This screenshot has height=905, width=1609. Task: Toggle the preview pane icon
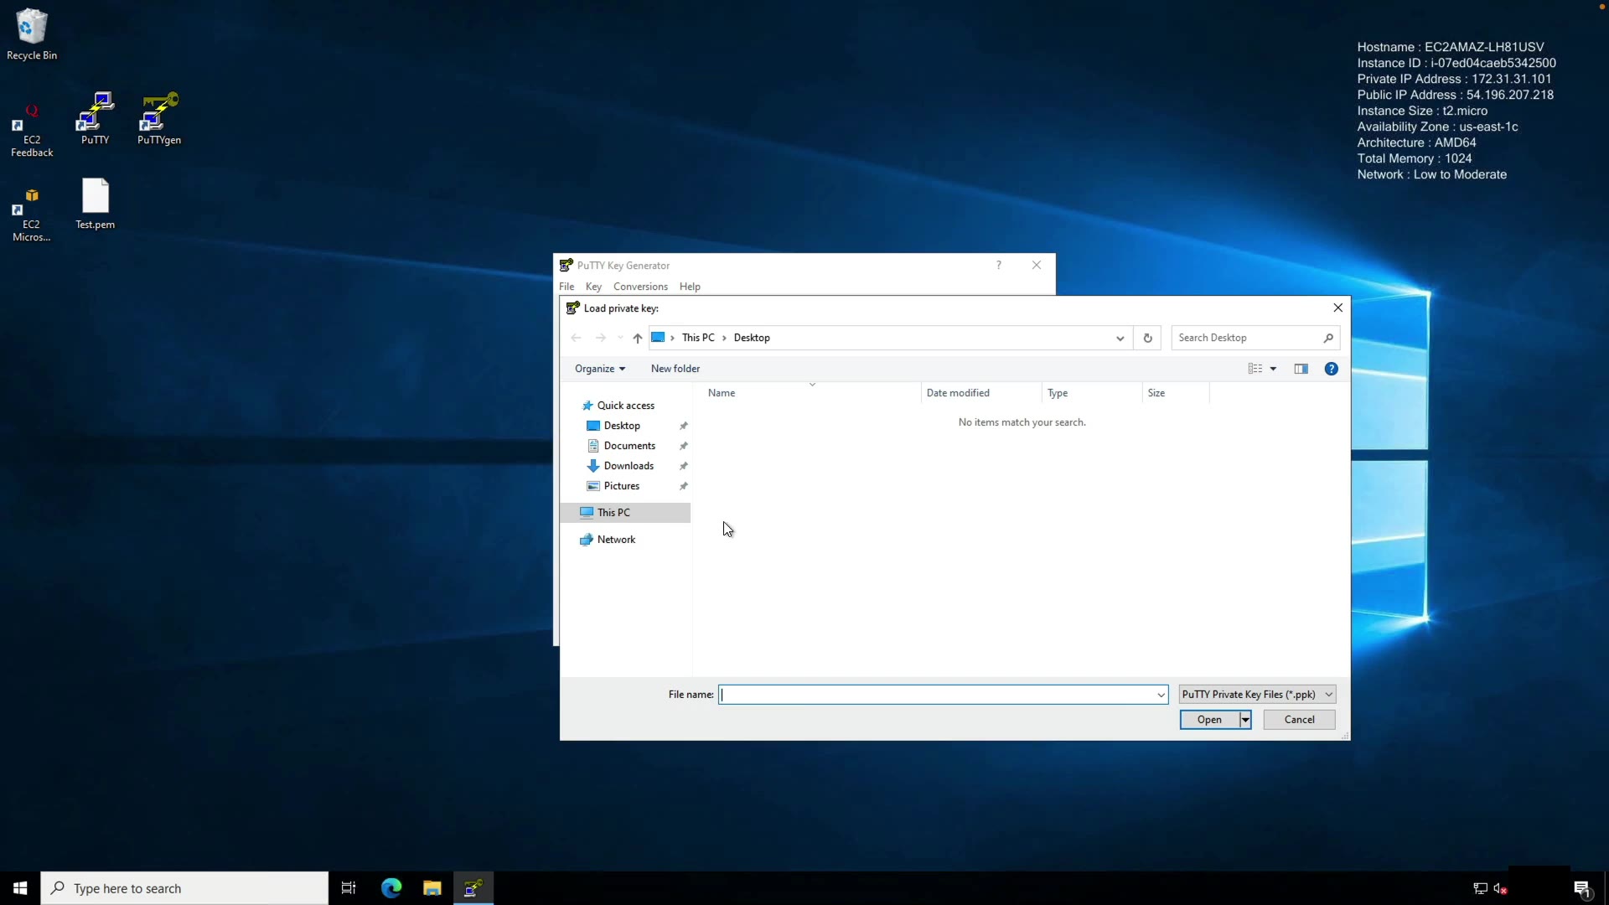(1301, 369)
